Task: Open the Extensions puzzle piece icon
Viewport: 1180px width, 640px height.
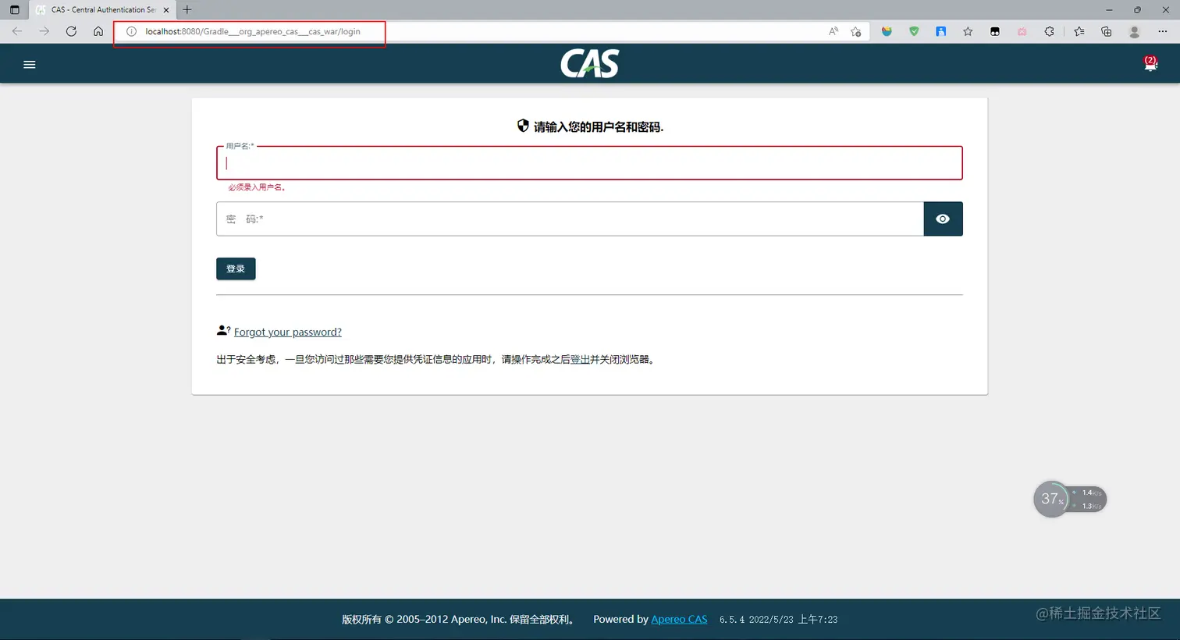Action: pyautogui.click(x=1049, y=31)
